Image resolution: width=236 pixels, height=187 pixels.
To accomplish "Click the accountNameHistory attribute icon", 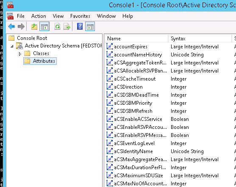I will tap(110, 54).
